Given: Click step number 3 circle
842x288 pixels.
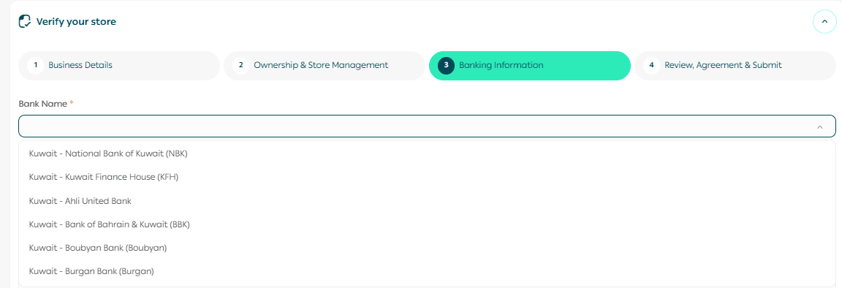Looking at the screenshot, I should [446, 66].
